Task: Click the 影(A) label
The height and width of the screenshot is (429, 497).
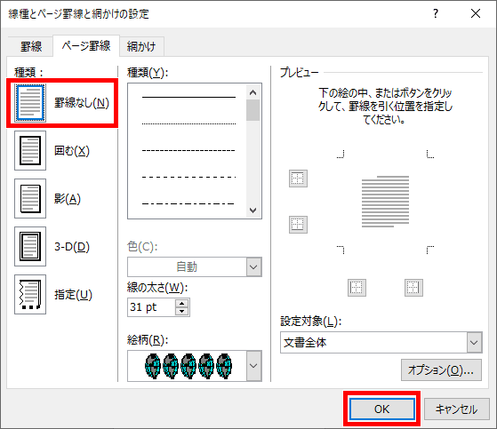Action: 68,198
